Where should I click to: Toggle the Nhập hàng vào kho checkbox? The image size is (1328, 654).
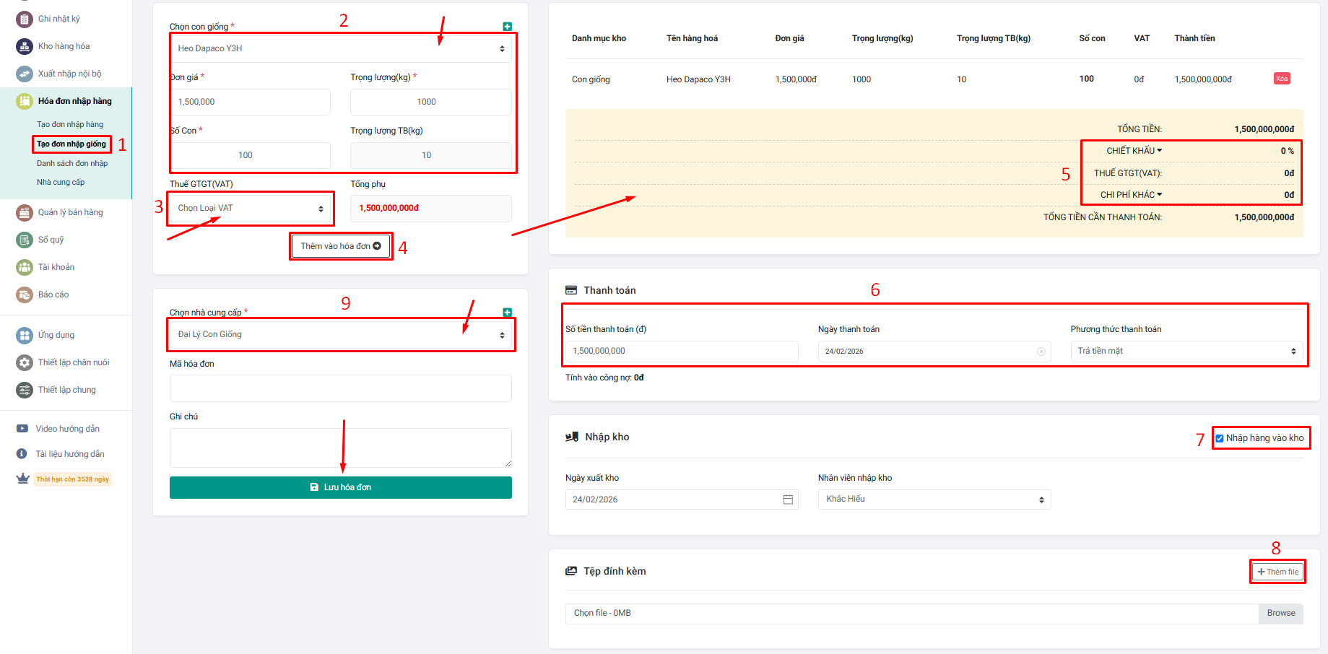coord(1220,438)
